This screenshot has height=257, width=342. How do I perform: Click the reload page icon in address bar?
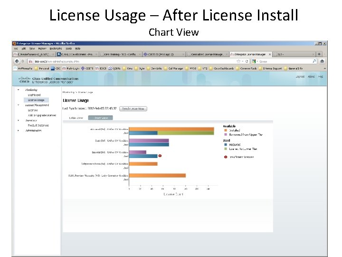coord(247,61)
